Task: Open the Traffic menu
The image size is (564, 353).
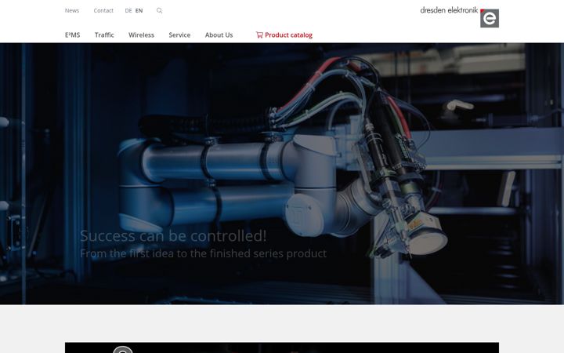Action: point(104,35)
